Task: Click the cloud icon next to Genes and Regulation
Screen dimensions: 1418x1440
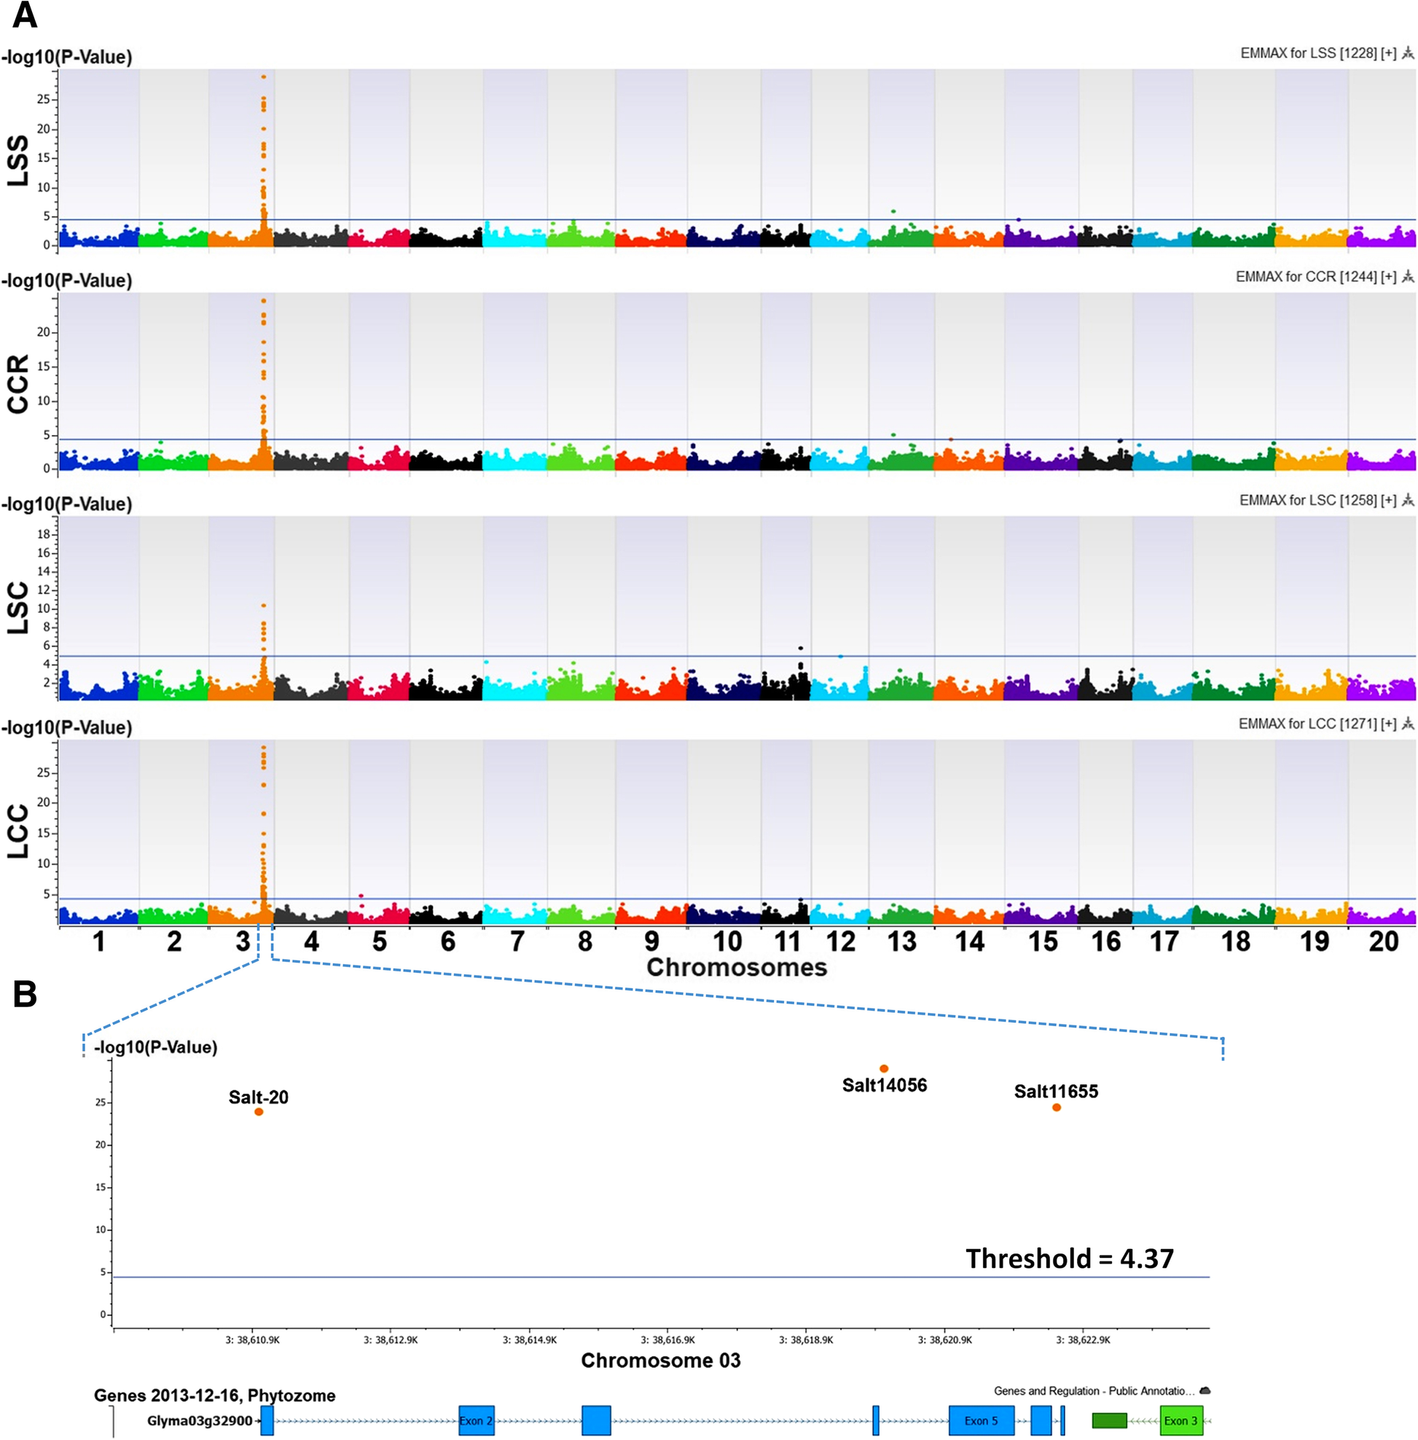Action: point(1205,1391)
